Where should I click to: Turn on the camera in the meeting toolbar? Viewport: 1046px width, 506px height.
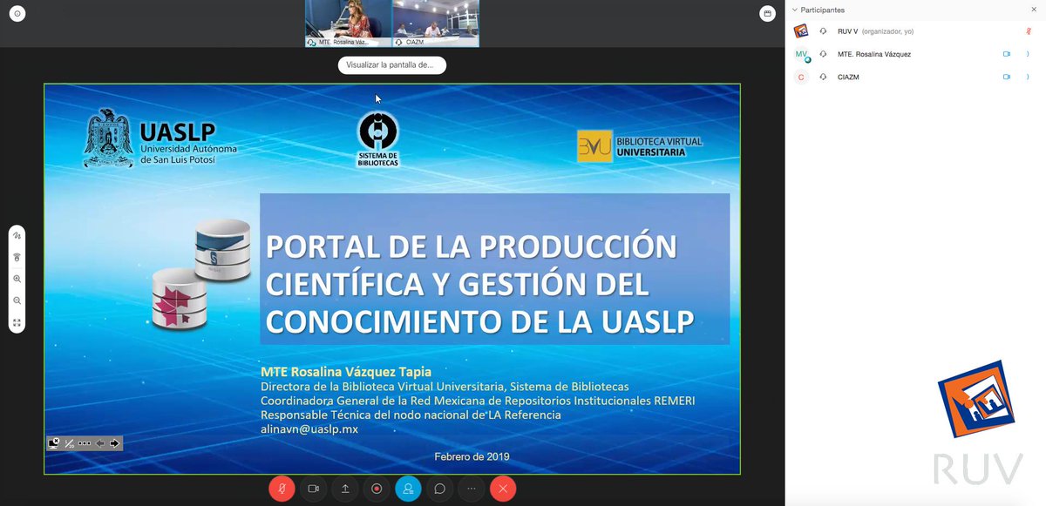point(313,489)
